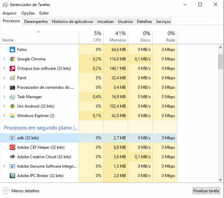
Task: Click the Adobe Creative Cloud icon
Action: [x=12, y=157]
